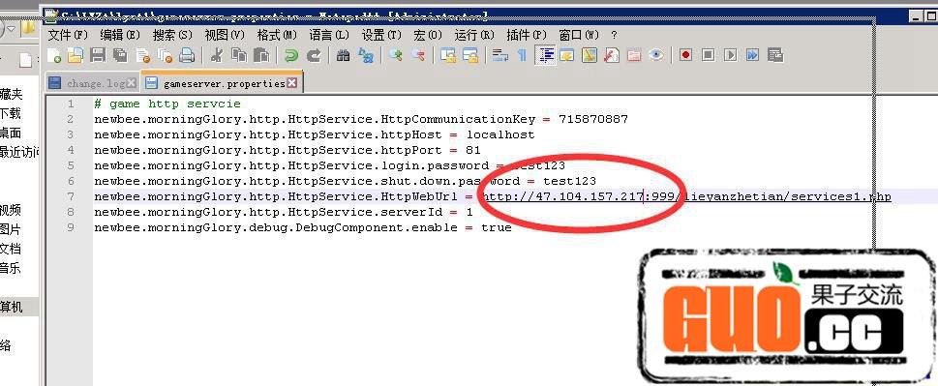This screenshot has width=938, height=386.
Task: Open the 文件(F) menu
Action: click(x=68, y=35)
